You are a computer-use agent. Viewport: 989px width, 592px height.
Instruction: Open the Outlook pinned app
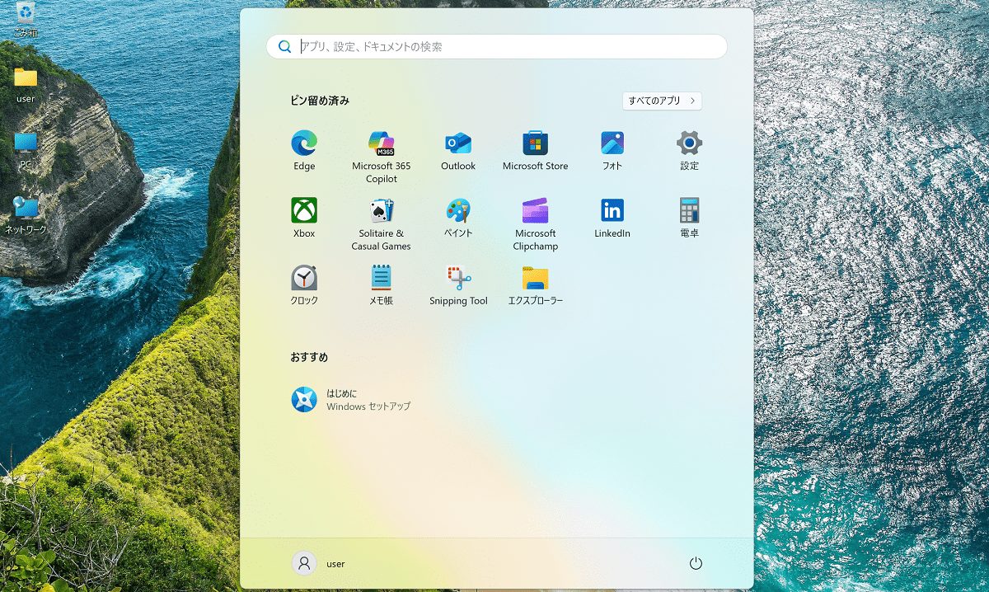(x=458, y=150)
